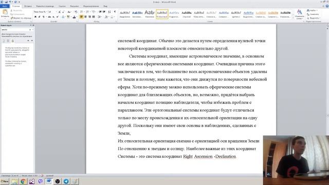Apply the Строгий style
The image size is (329, 185).
(187, 14)
